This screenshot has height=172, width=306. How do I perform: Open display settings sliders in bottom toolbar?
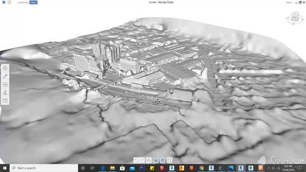tap(149, 161)
